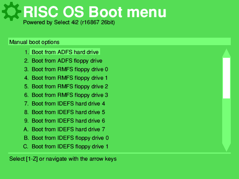Click the RISC OS cog icon

point(12,12)
